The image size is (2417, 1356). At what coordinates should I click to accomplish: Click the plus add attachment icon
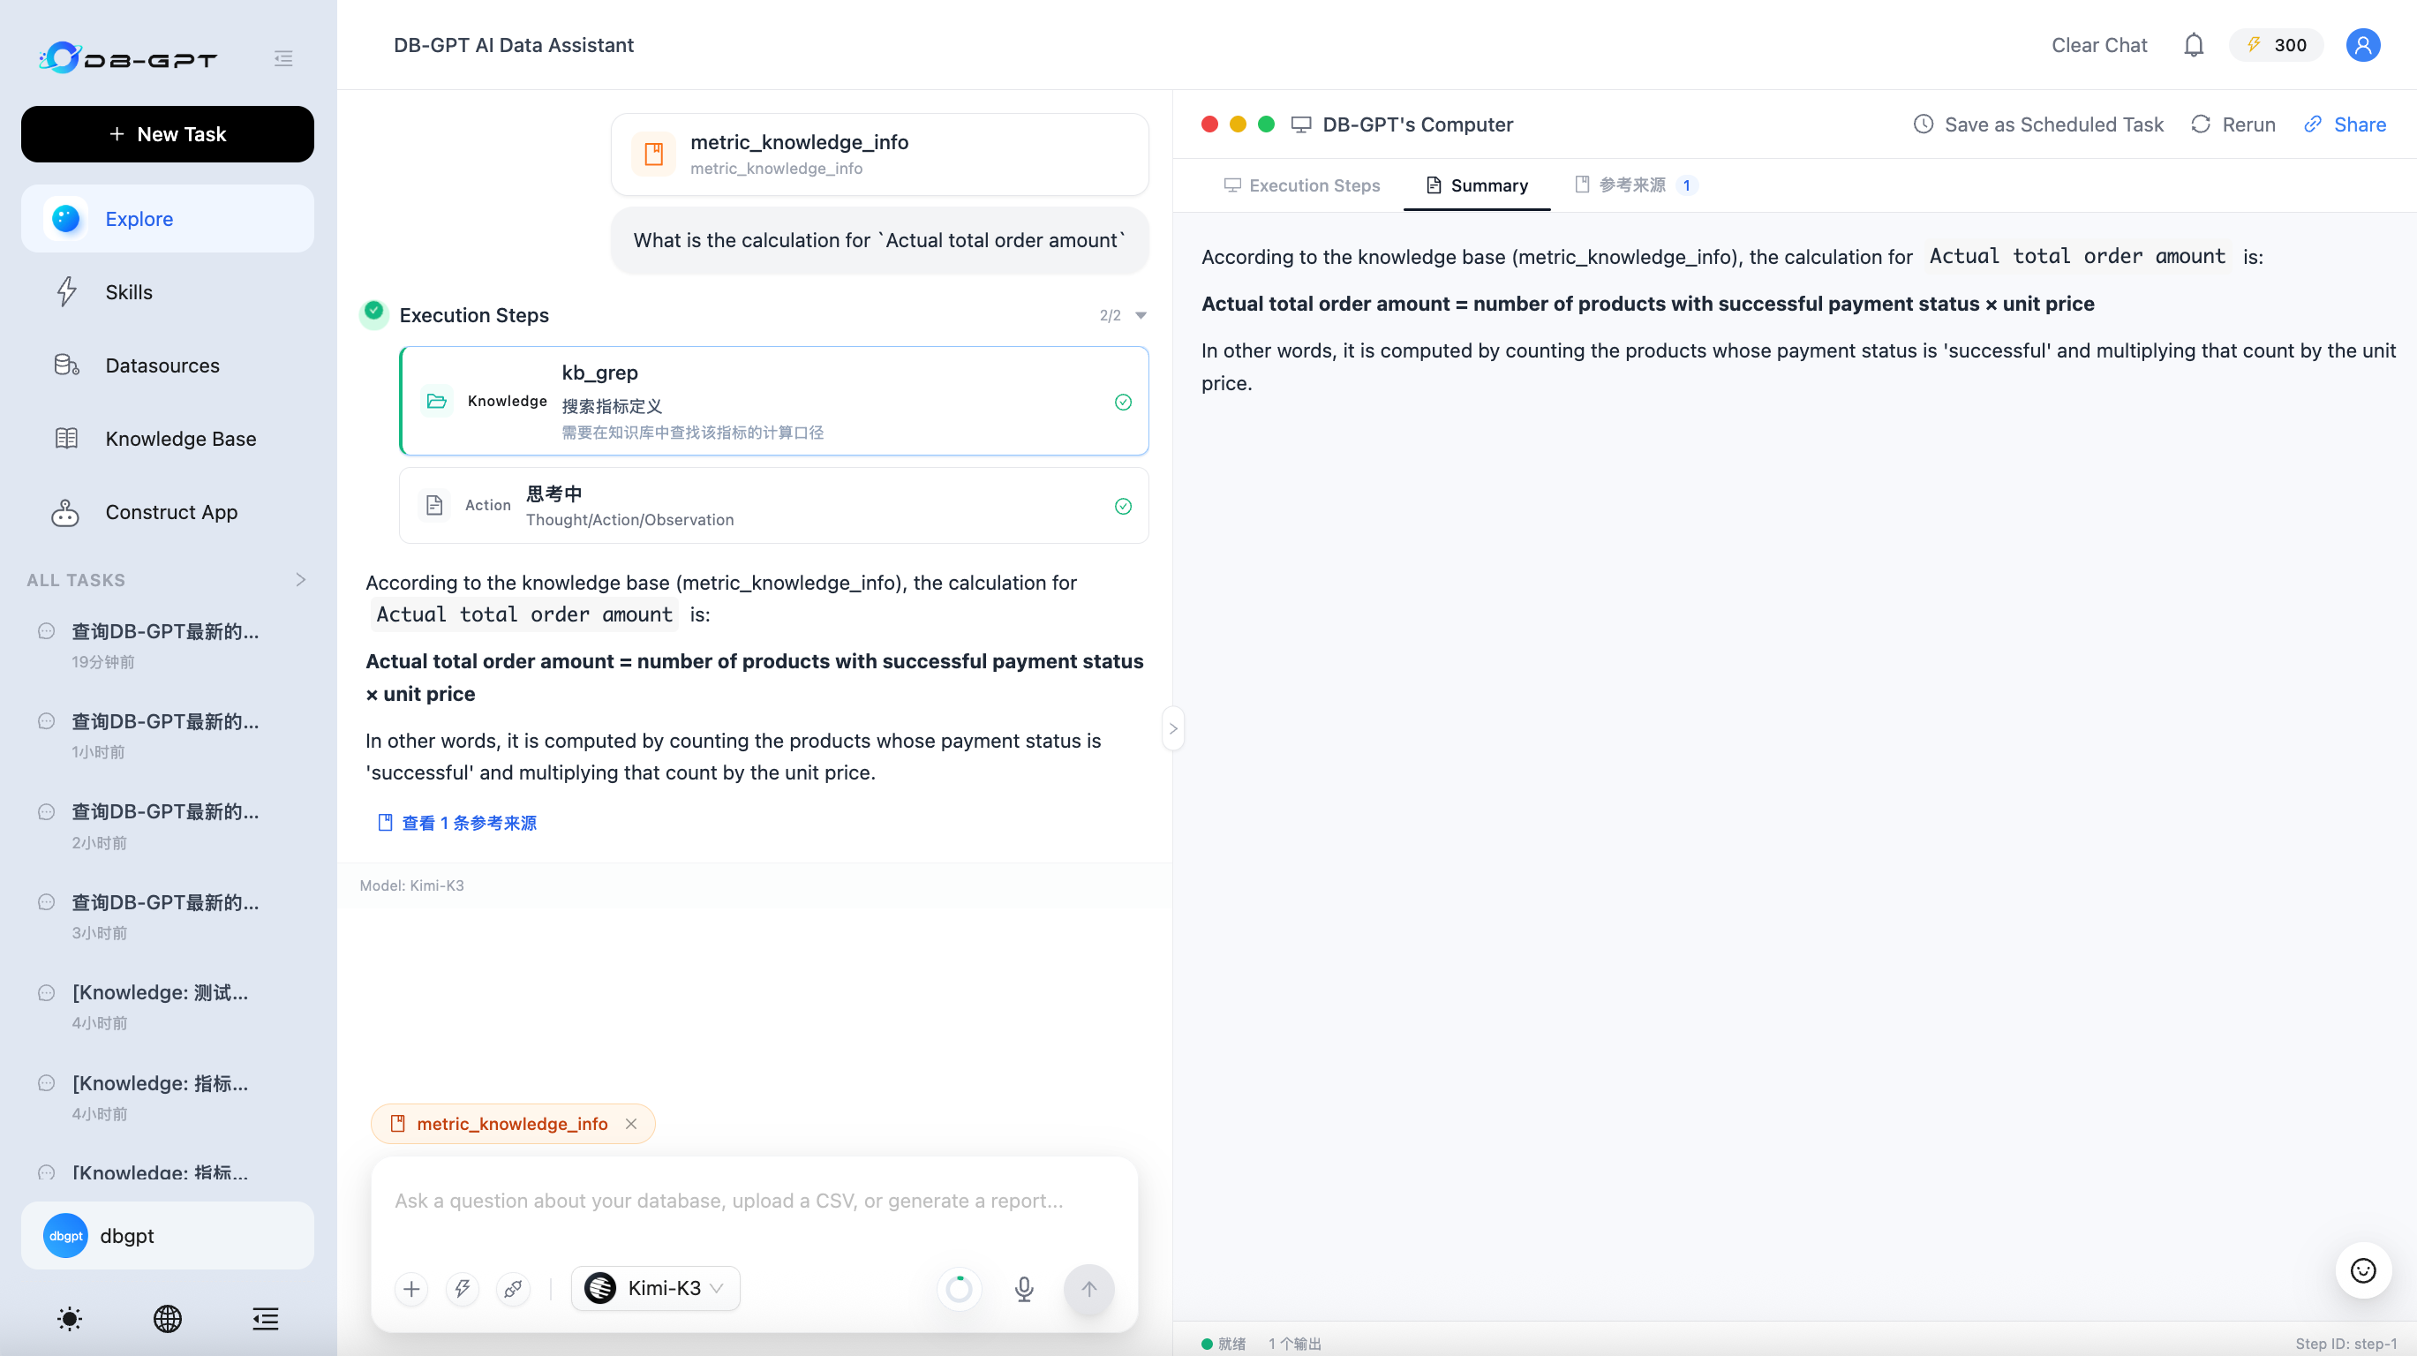tap(411, 1288)
